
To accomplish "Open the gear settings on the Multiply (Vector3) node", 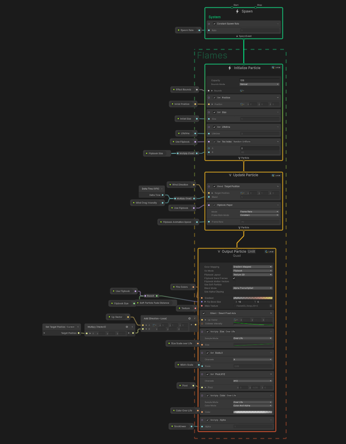I will [x=127, y=326].
